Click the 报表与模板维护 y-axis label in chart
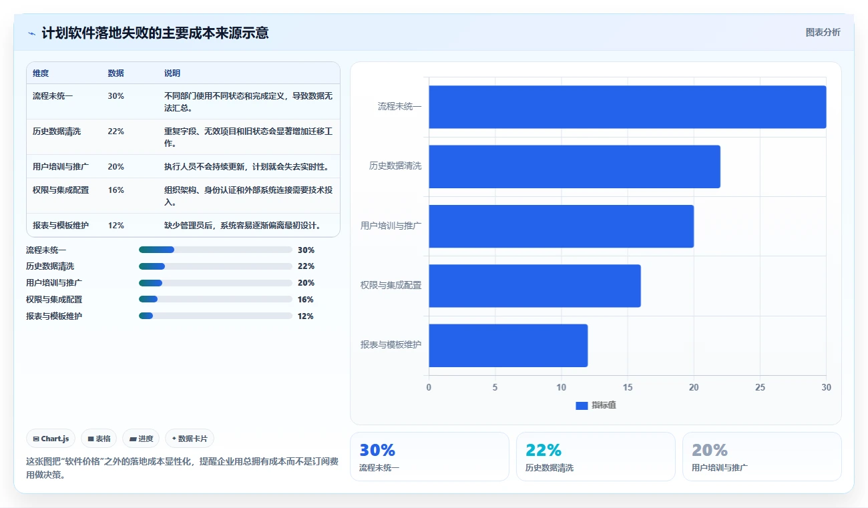The image size is (868, 508). (x=391, y=345)
